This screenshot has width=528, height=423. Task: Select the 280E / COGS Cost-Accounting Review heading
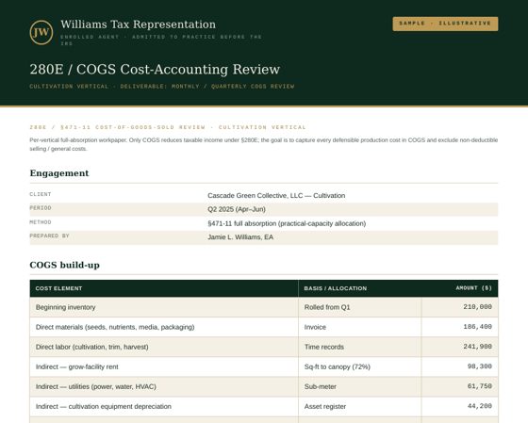[155, 70]
